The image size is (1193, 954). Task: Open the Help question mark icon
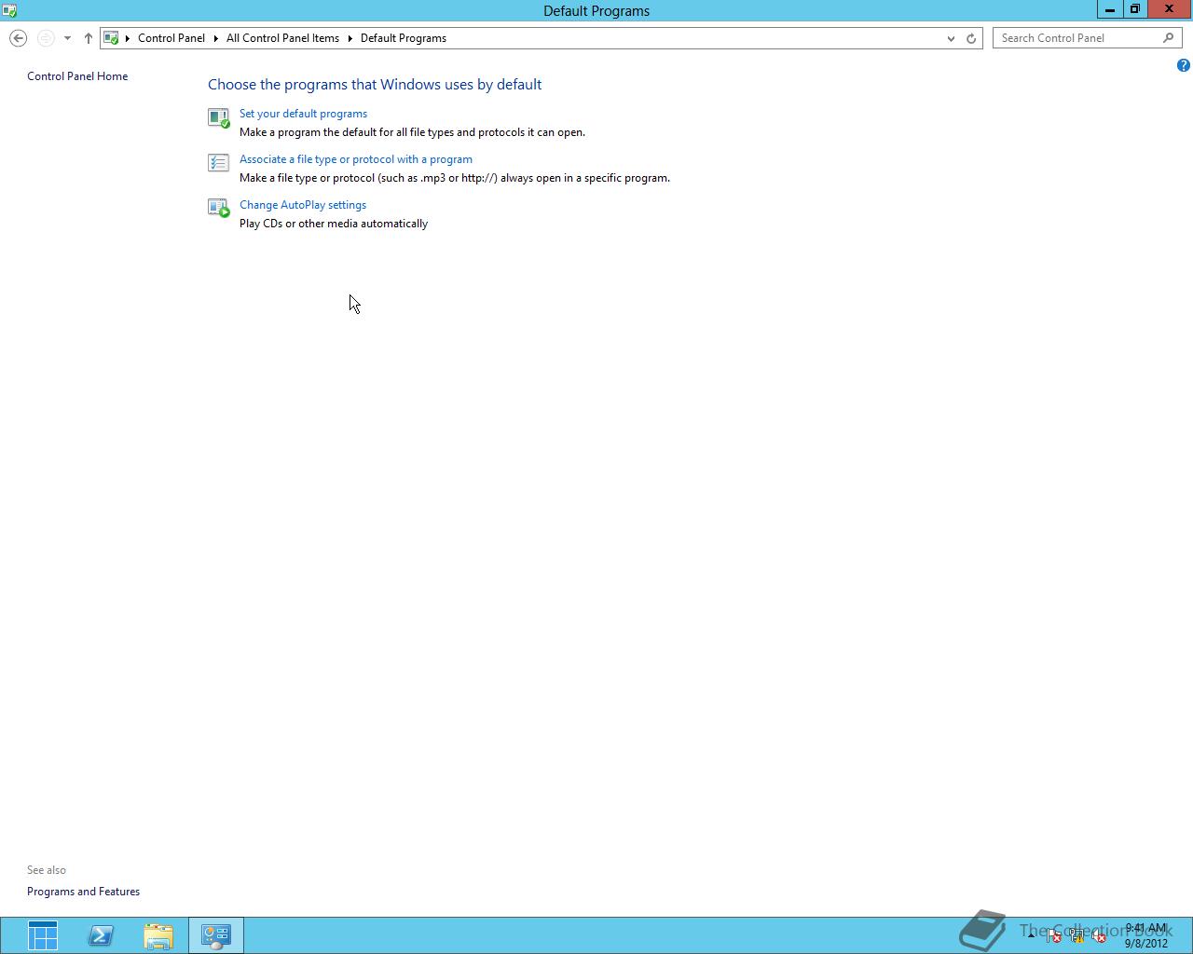click(x=1183, y=65)
